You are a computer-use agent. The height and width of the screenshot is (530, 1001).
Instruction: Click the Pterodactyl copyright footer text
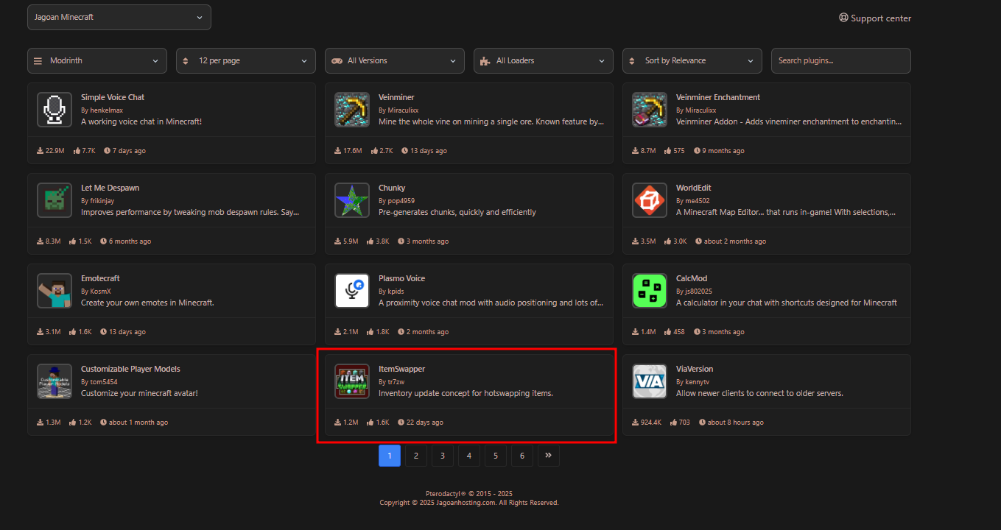point(469,494)
